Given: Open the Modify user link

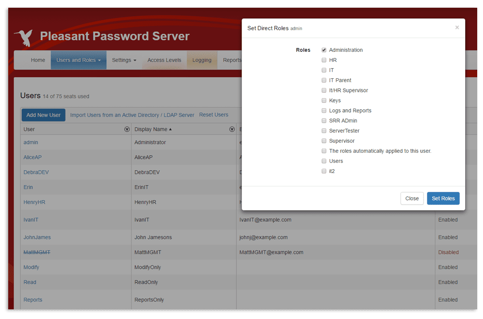Looking at the screenshot, I should click(31, 267).
